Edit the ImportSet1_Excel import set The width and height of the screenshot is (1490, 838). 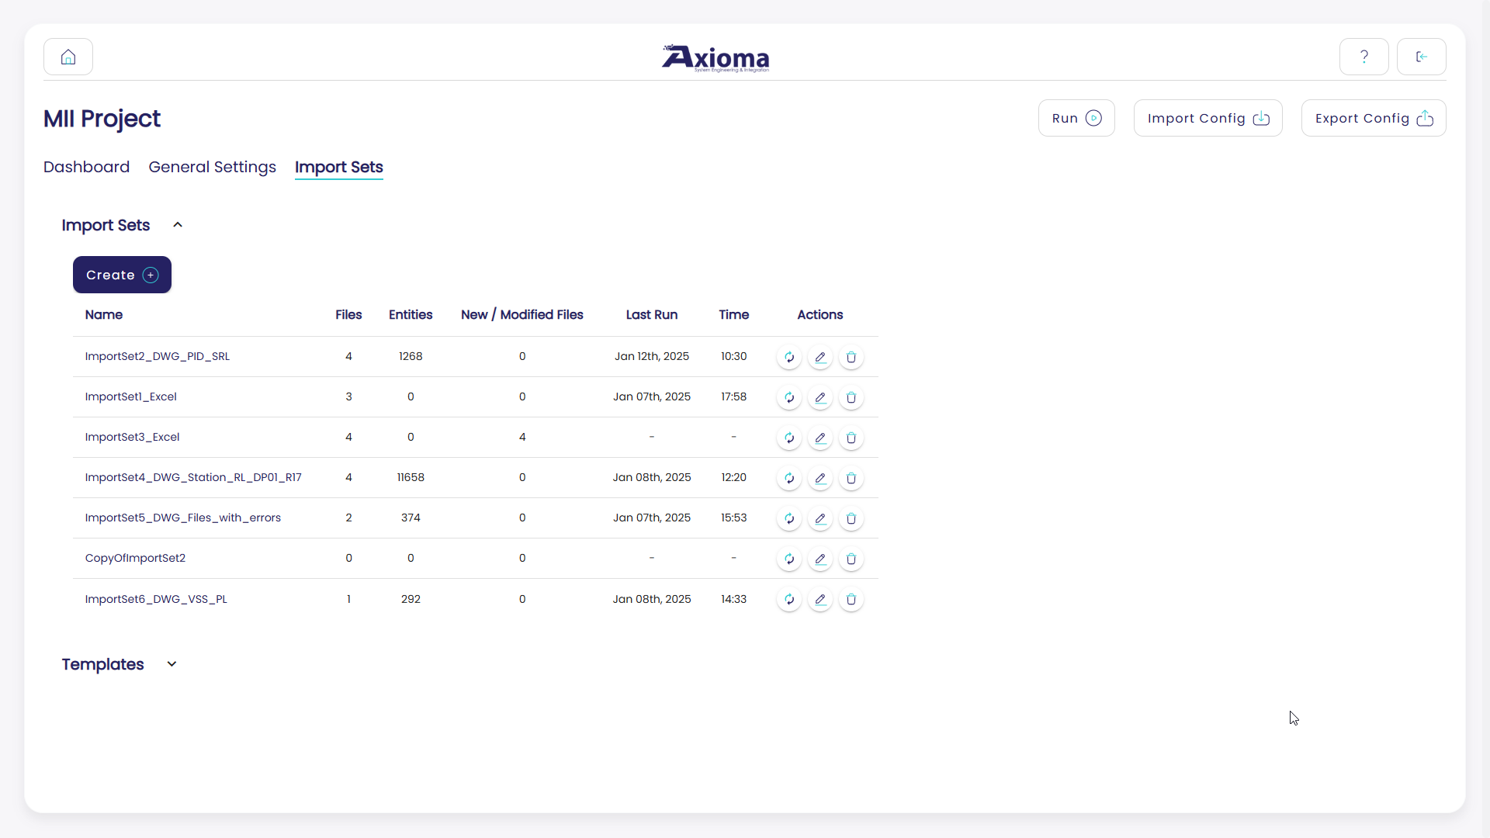point(820,397)
